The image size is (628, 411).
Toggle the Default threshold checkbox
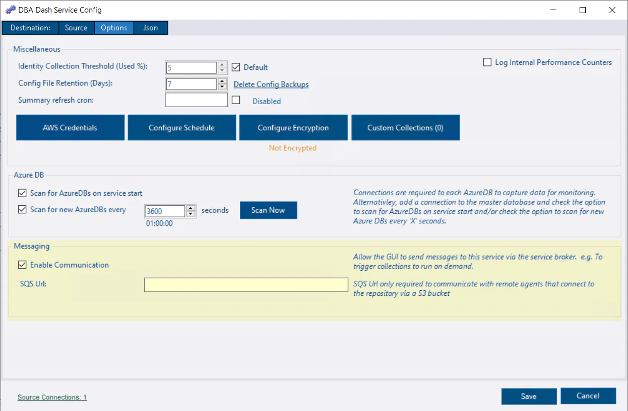click(236, 67)
